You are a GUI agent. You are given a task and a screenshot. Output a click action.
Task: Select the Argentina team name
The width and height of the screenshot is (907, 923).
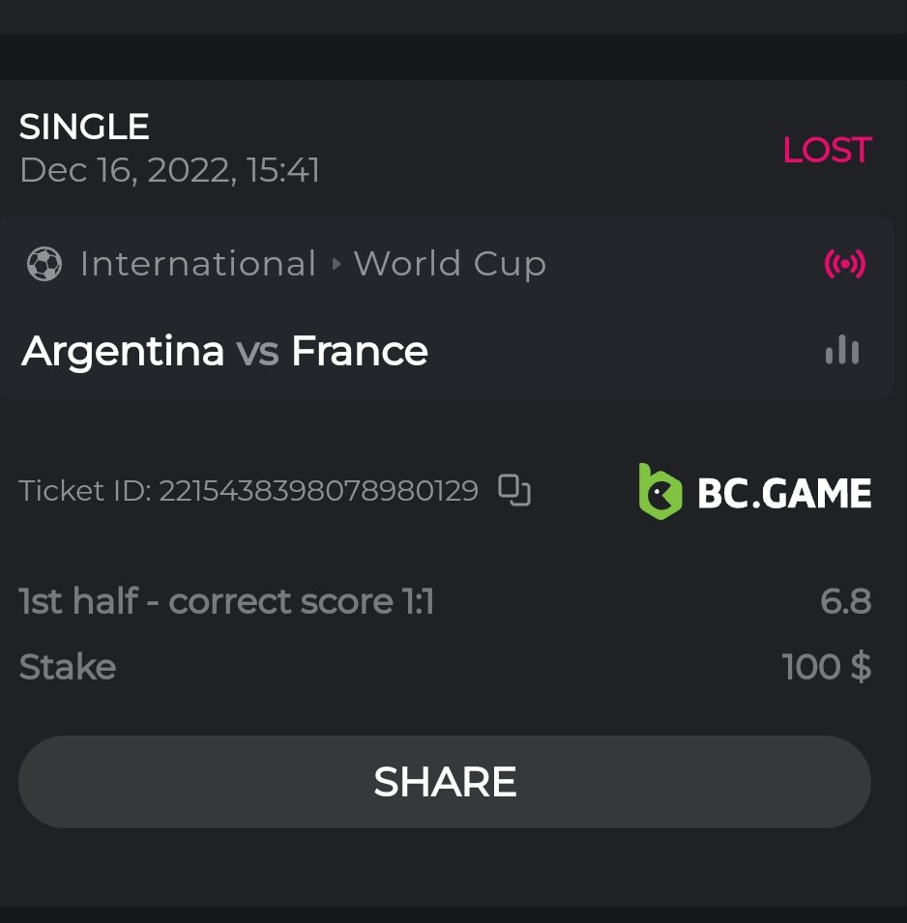[123, 351]
